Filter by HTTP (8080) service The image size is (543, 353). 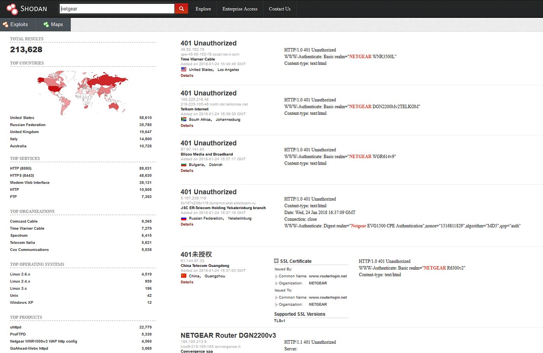coord(21,168)
